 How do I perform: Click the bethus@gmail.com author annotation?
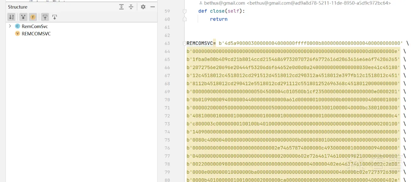coord(298,3)
